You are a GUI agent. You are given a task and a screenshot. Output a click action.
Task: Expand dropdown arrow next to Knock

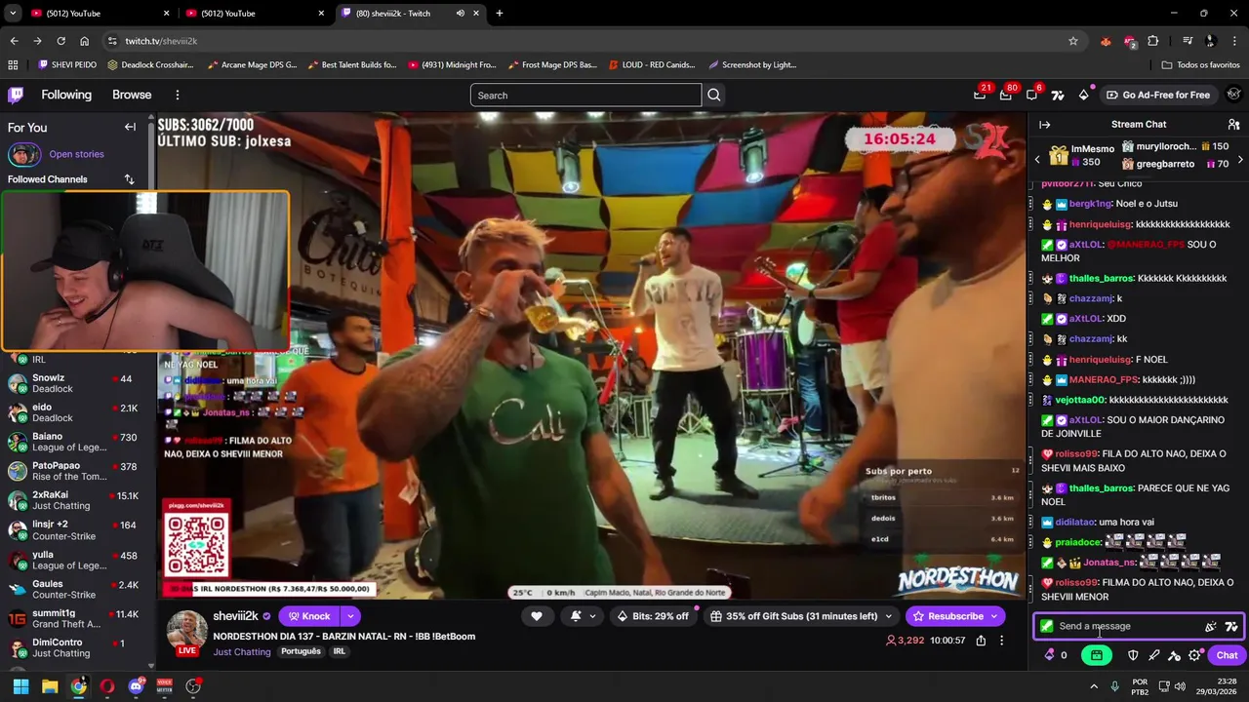pos(349,616)
